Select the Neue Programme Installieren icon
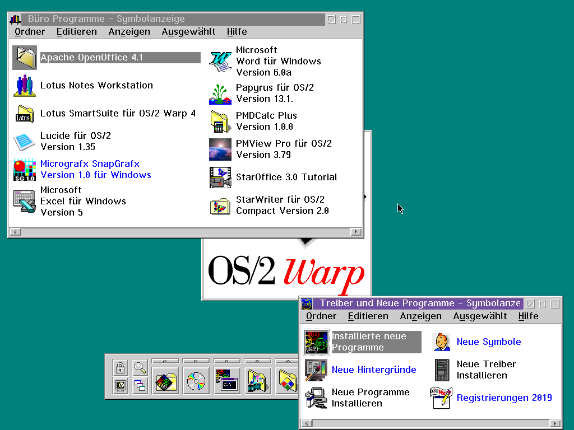 (x=316, y=398)
